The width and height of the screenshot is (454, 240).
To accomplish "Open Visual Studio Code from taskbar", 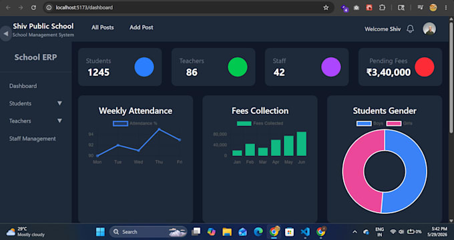I will pyautogui.click(x=305, y=231).
